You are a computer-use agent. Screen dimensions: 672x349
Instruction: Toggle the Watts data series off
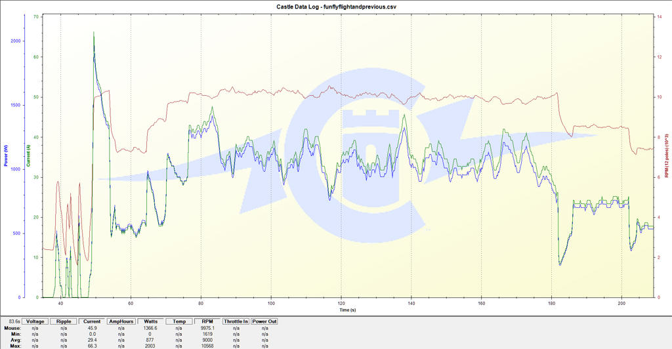pyautogui.click(x=150, y=321)
